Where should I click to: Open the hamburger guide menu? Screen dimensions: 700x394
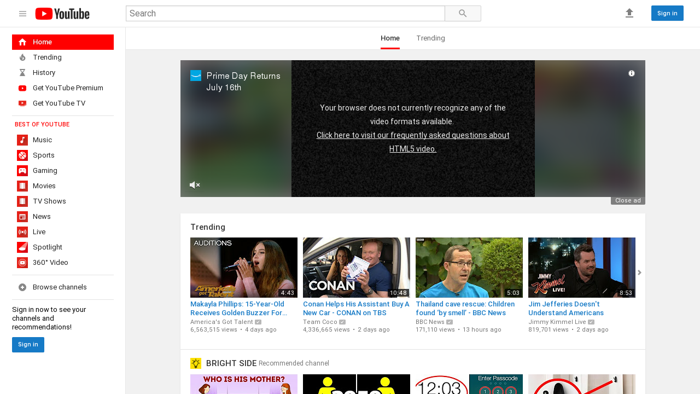[x=22, y=14]
